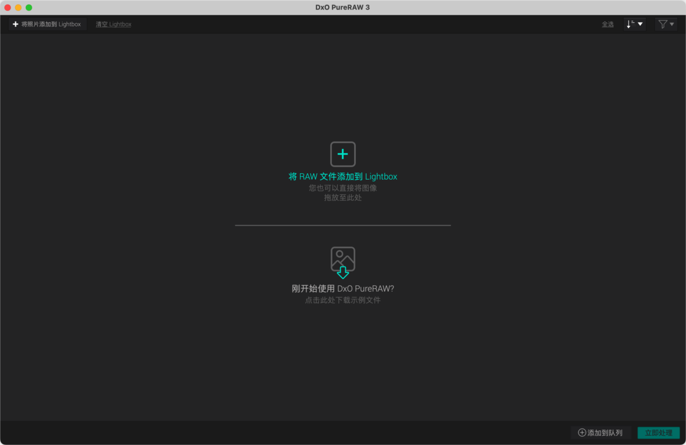Screen dimensions: 686x445
Task: Click the square plus icon to add RAW files
Action: pos(342,154)
